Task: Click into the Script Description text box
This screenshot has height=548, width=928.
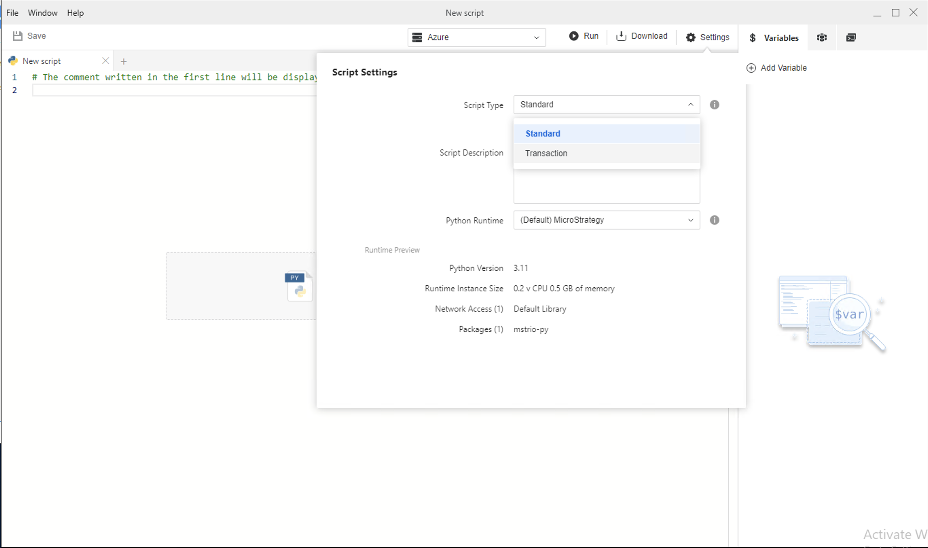Action: pyautogui.click(x=606, y=186)
